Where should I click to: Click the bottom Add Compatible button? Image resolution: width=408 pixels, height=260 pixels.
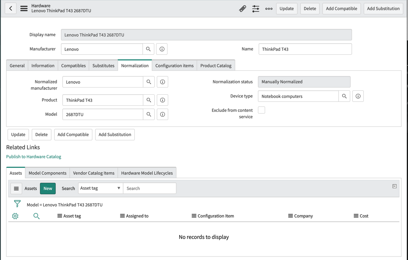(x=73, y=135)
